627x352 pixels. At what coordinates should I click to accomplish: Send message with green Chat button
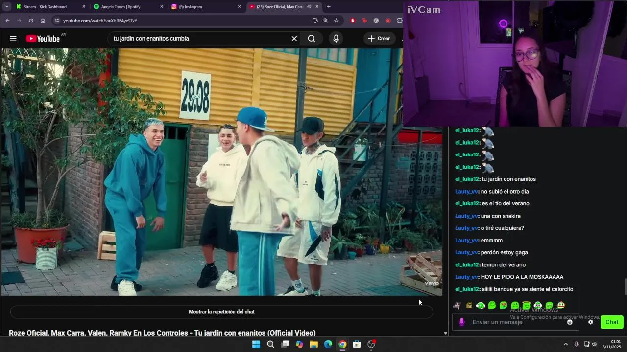[x=612, y=322]
